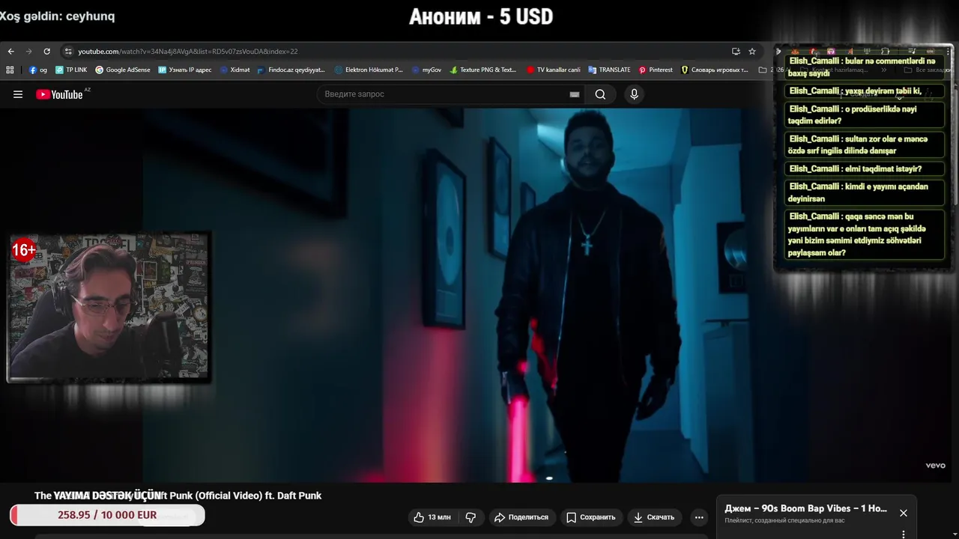Viewport: 959px width, 539px height.
Task: Open the on-screen keyboard in search box
Action: (x=575, y=94)
